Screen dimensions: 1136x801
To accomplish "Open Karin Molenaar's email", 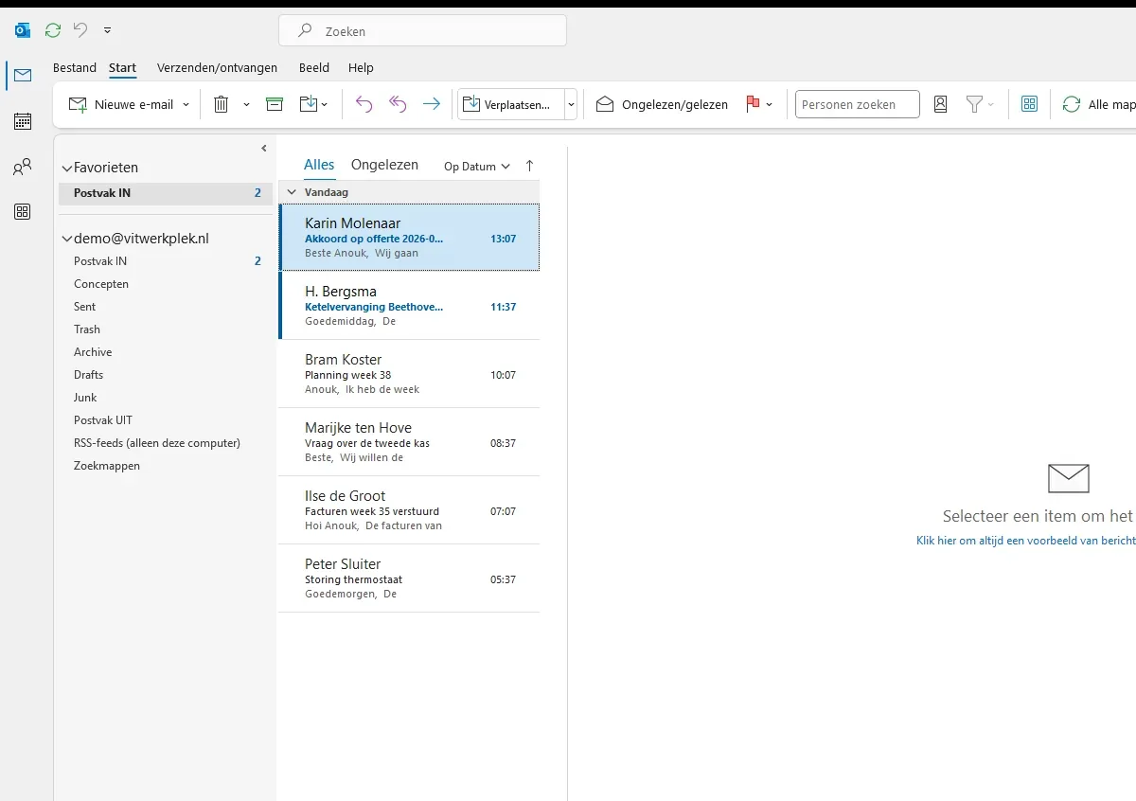I will tap(409, 238).
